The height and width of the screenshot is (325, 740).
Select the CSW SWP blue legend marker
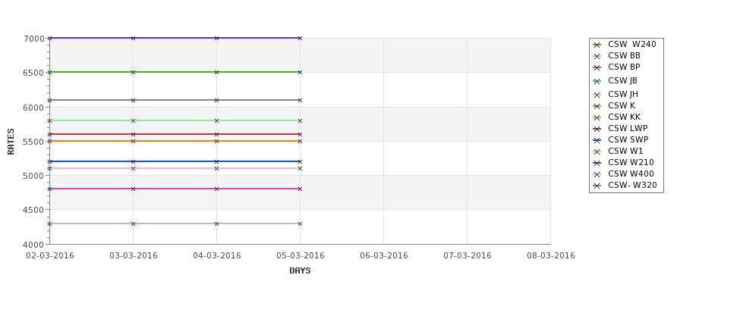click(x=597, y=140)
